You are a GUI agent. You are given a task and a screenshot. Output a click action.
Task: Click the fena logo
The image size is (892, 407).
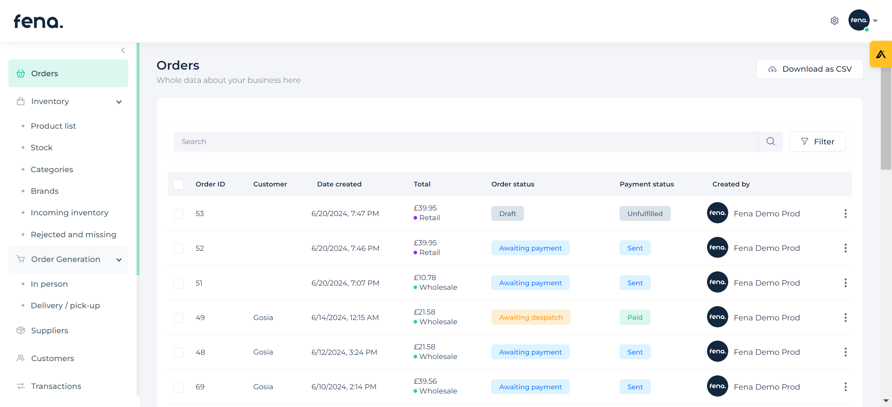pos(38,22)
